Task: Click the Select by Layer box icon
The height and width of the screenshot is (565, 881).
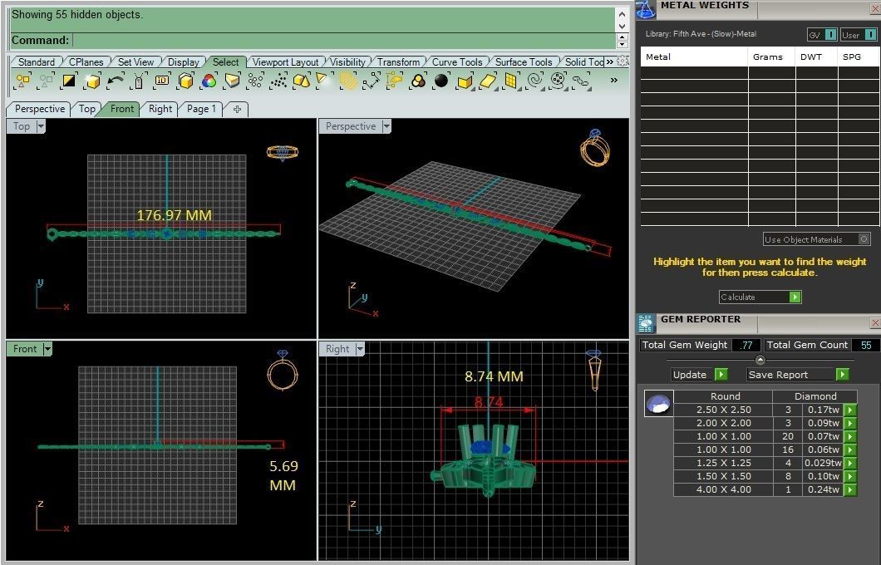Action: (x=185, y=81)
